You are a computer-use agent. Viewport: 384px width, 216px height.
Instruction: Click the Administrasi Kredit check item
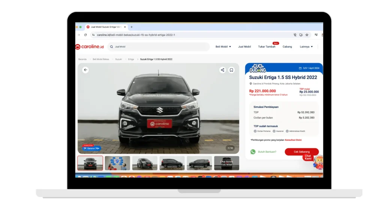(295, 131)
